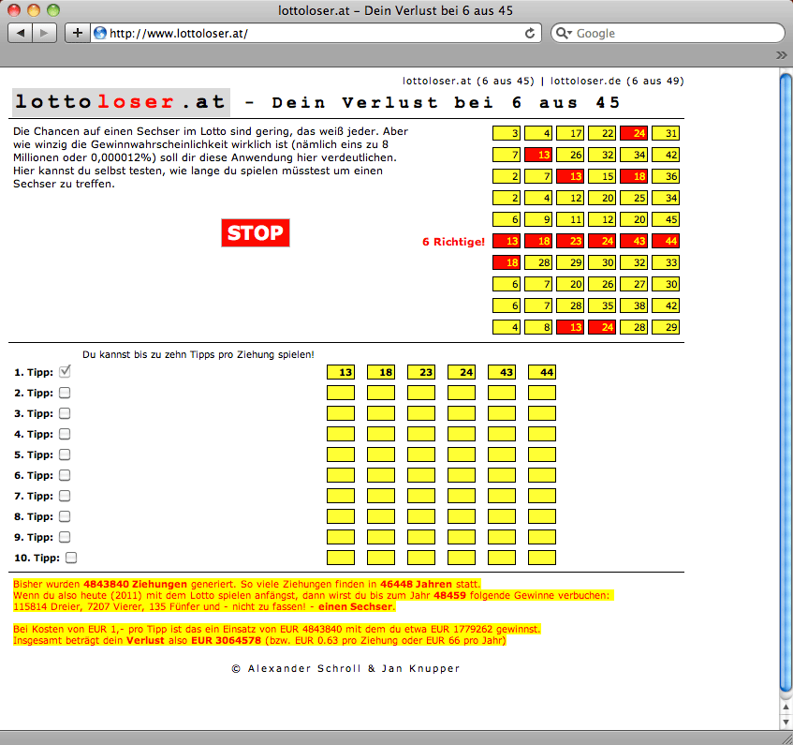Click the 1. Tipp field containing 18
Screen dimensions: 793x745
pos(381,372)
